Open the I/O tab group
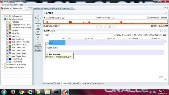Image resolution: width=169 pixels, height=95 pixels. 38,38
